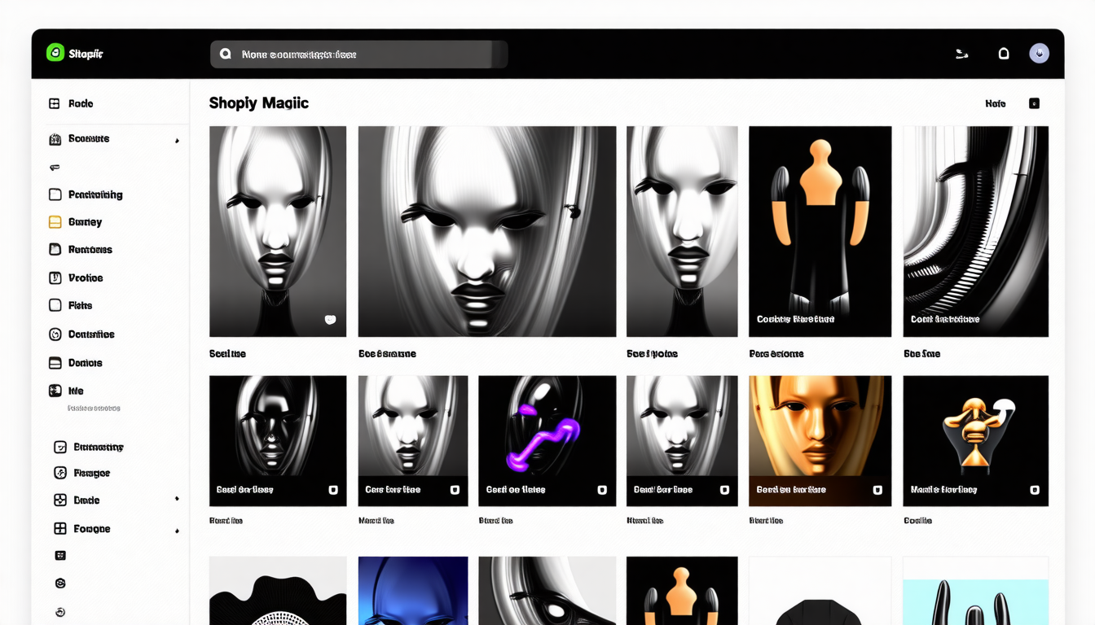Click the small black square icon beside page header link

[1034, 103]
